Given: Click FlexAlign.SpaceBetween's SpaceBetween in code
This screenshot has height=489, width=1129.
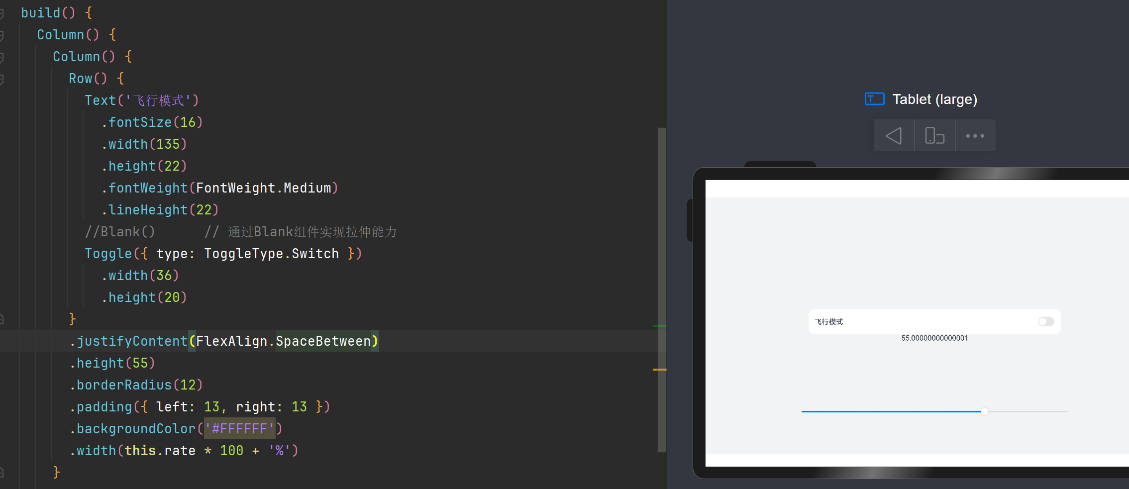Looking at the screenshot, I should [x=323, y=341].
